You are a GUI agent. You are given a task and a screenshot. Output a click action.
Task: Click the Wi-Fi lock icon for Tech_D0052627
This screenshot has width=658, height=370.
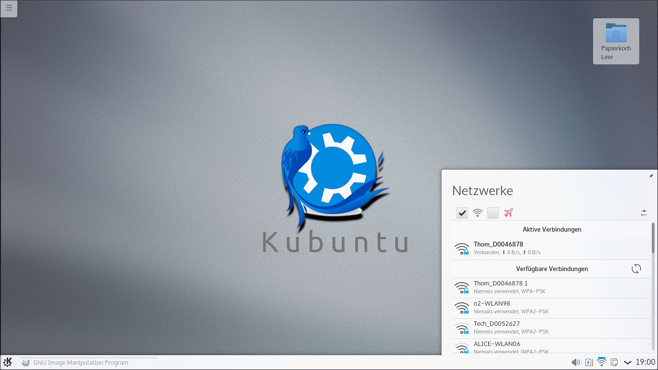pyautogui.click(x=462, y=328)
